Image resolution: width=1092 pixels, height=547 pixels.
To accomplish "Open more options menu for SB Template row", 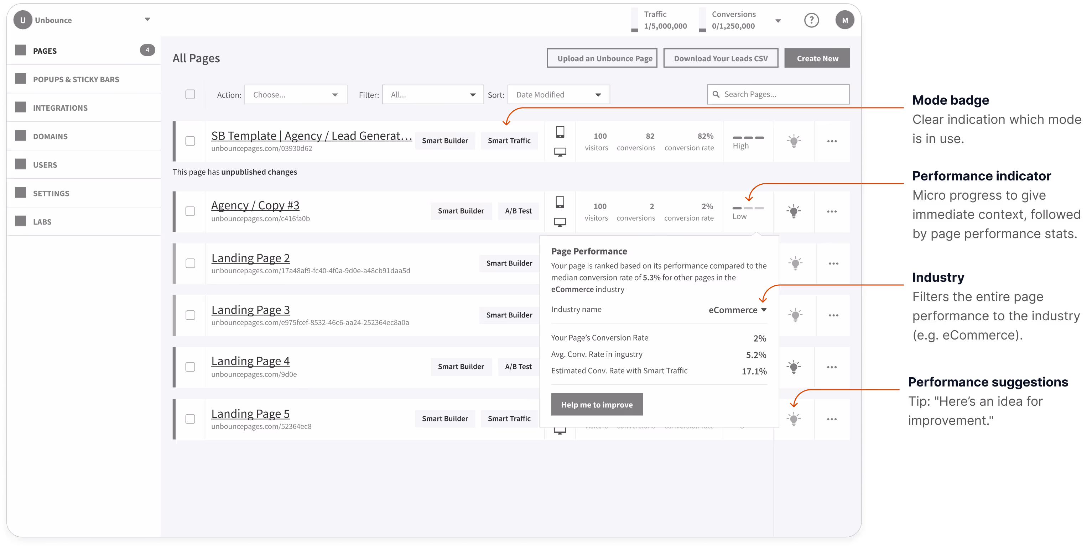I will tap(832, 142).
